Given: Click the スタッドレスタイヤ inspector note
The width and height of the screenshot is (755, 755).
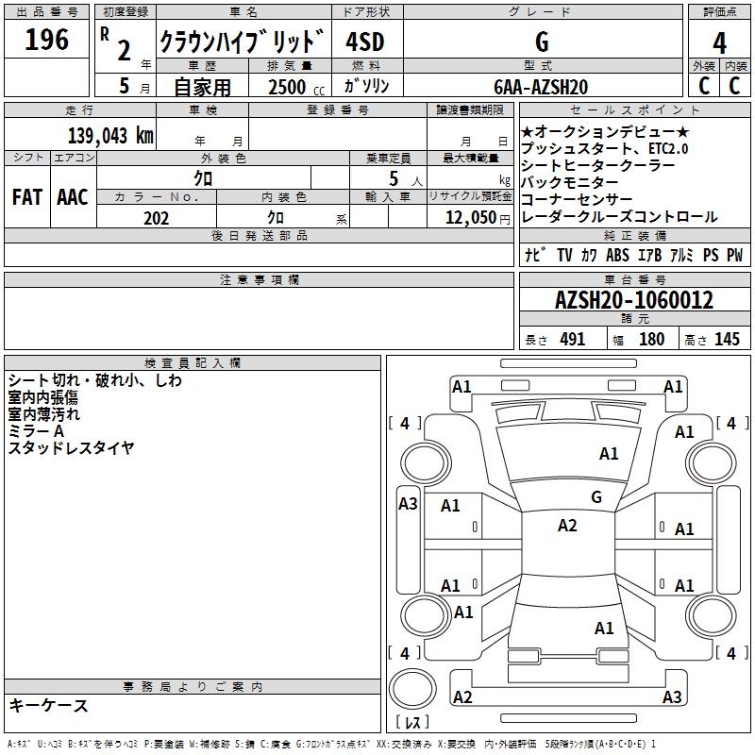Looking at the screenshot, I should tap(71, 448).
